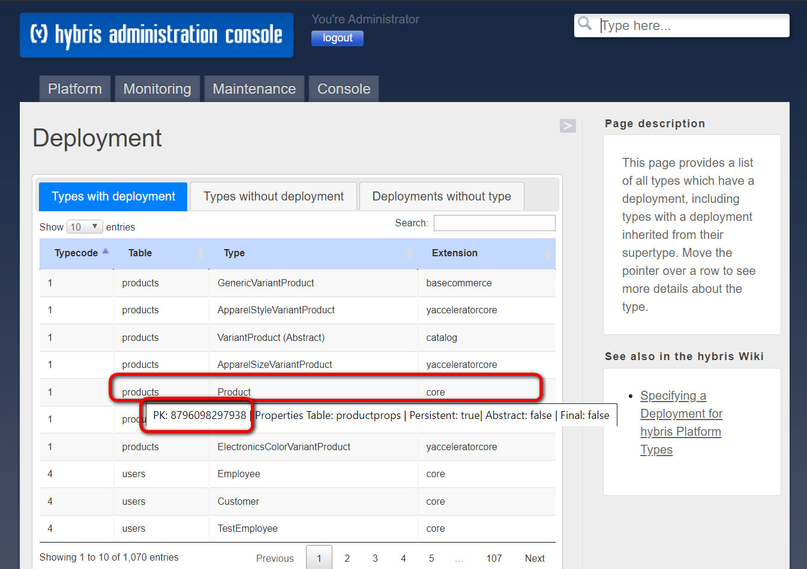Image resolution: width=807 pixels, height=569 pixels.
Task: Go to the Next page
Action: (x=535, y=558)
